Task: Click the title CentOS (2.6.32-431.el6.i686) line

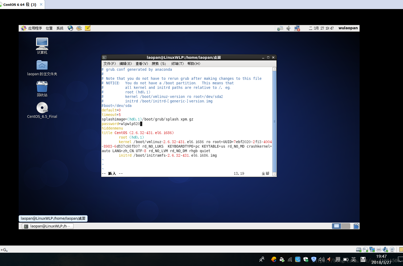Action: [138, 133]
